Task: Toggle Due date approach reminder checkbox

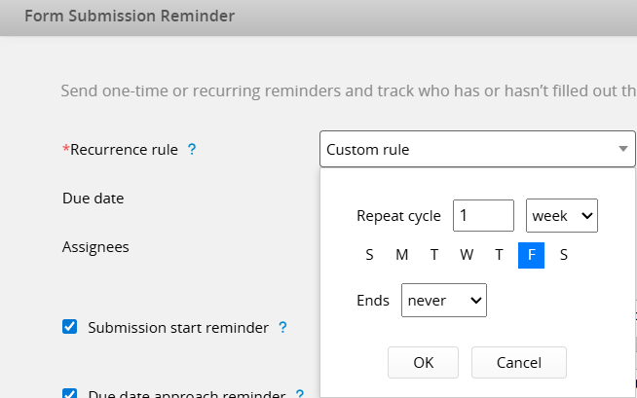Action: tap(70, 394)
